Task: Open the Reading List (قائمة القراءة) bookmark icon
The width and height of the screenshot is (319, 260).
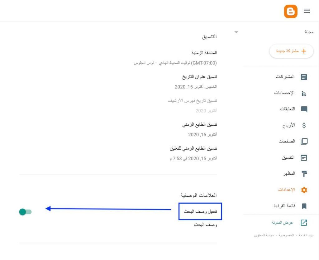Action: pos(304,206)
